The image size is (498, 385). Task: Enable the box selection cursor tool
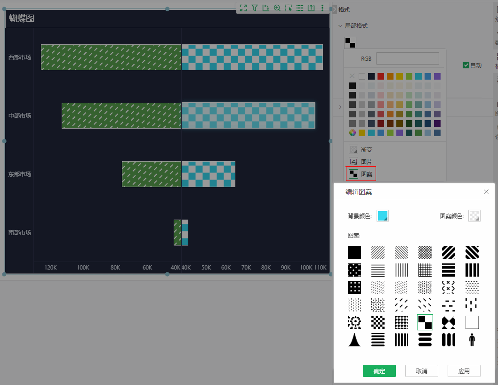pyautogui.click(x=289, y=8)
